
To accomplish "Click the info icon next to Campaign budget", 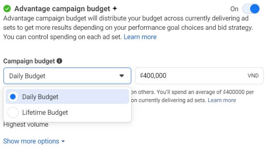I will [x=60, y=61].
